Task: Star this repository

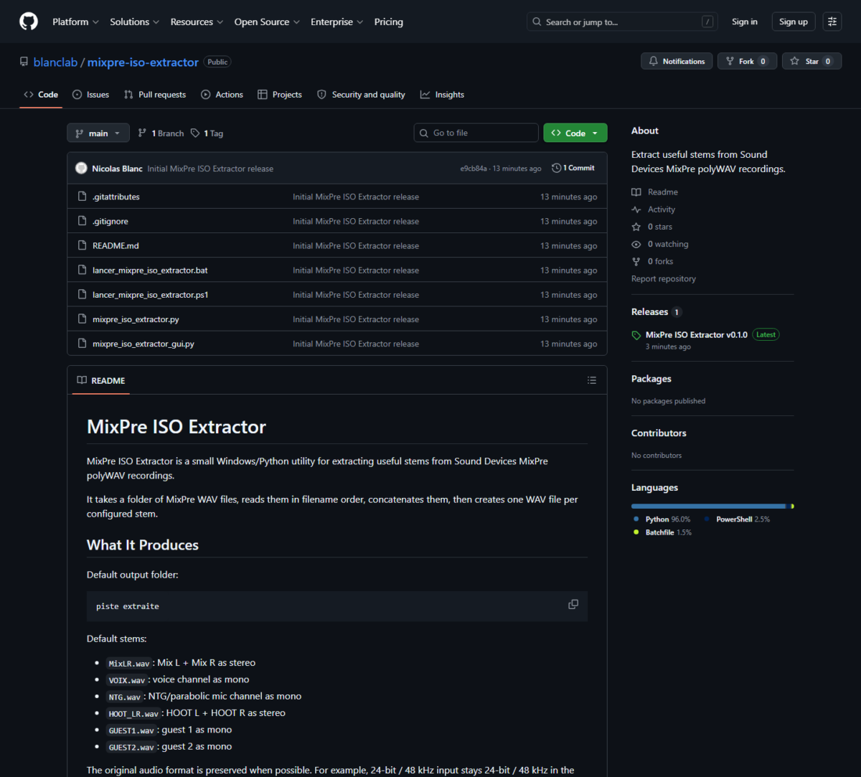Action: pos(811,61)
